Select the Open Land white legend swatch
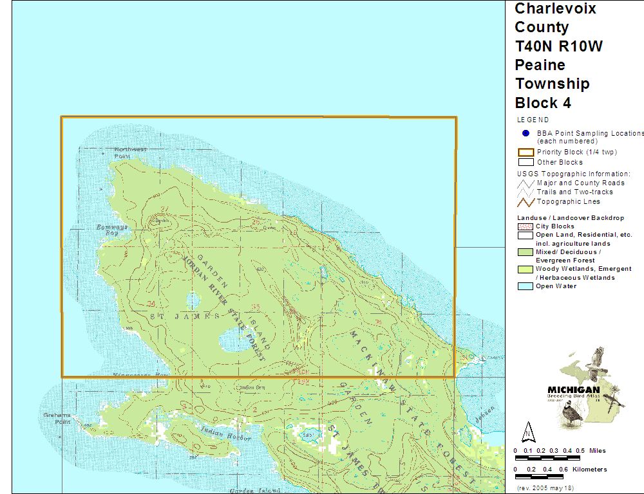Screen dimensions: 644x494 [x=526, y=235]
